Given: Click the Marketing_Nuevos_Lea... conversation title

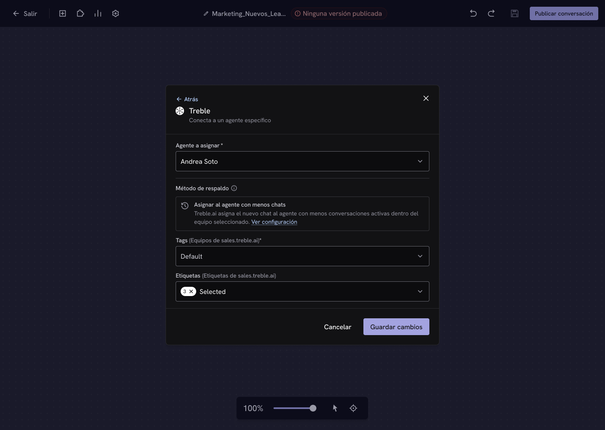Looking at the screenshot, I should click(x=249, y=13).
